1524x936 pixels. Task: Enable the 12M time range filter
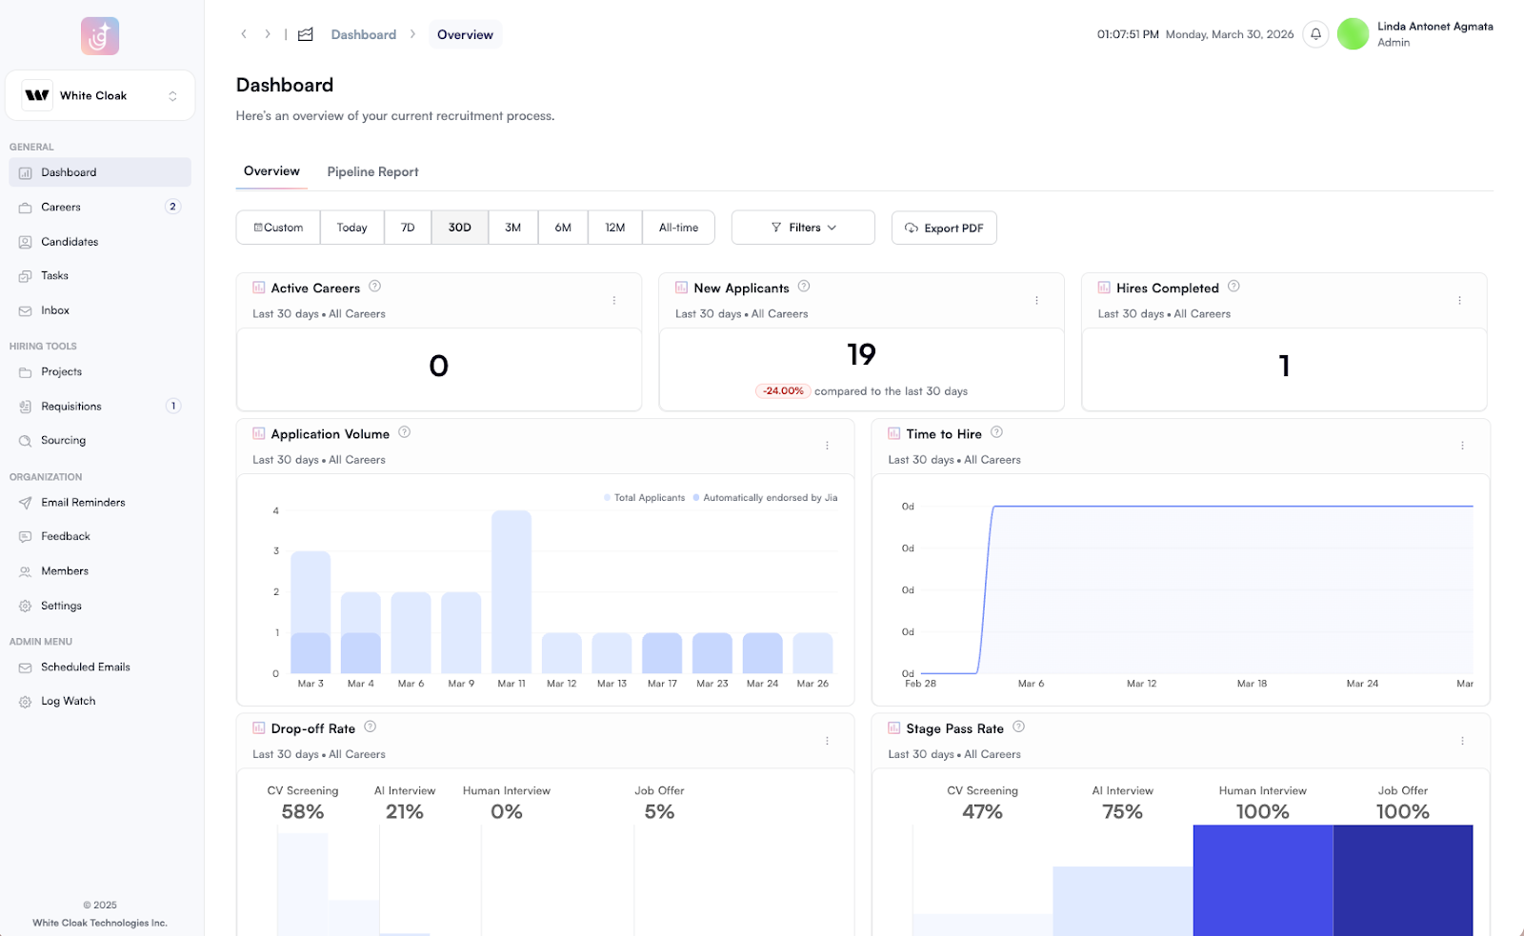615,227
